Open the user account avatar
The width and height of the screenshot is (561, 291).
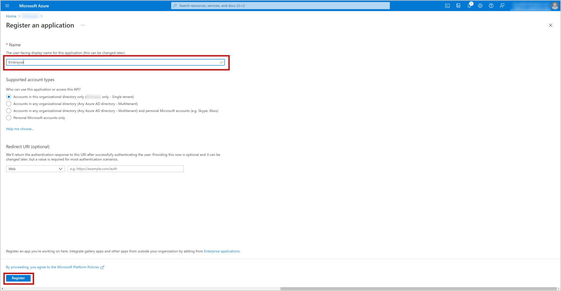(x=555, y=6)
